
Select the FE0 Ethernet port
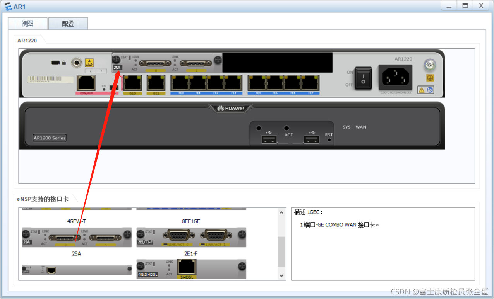(180, 83)
